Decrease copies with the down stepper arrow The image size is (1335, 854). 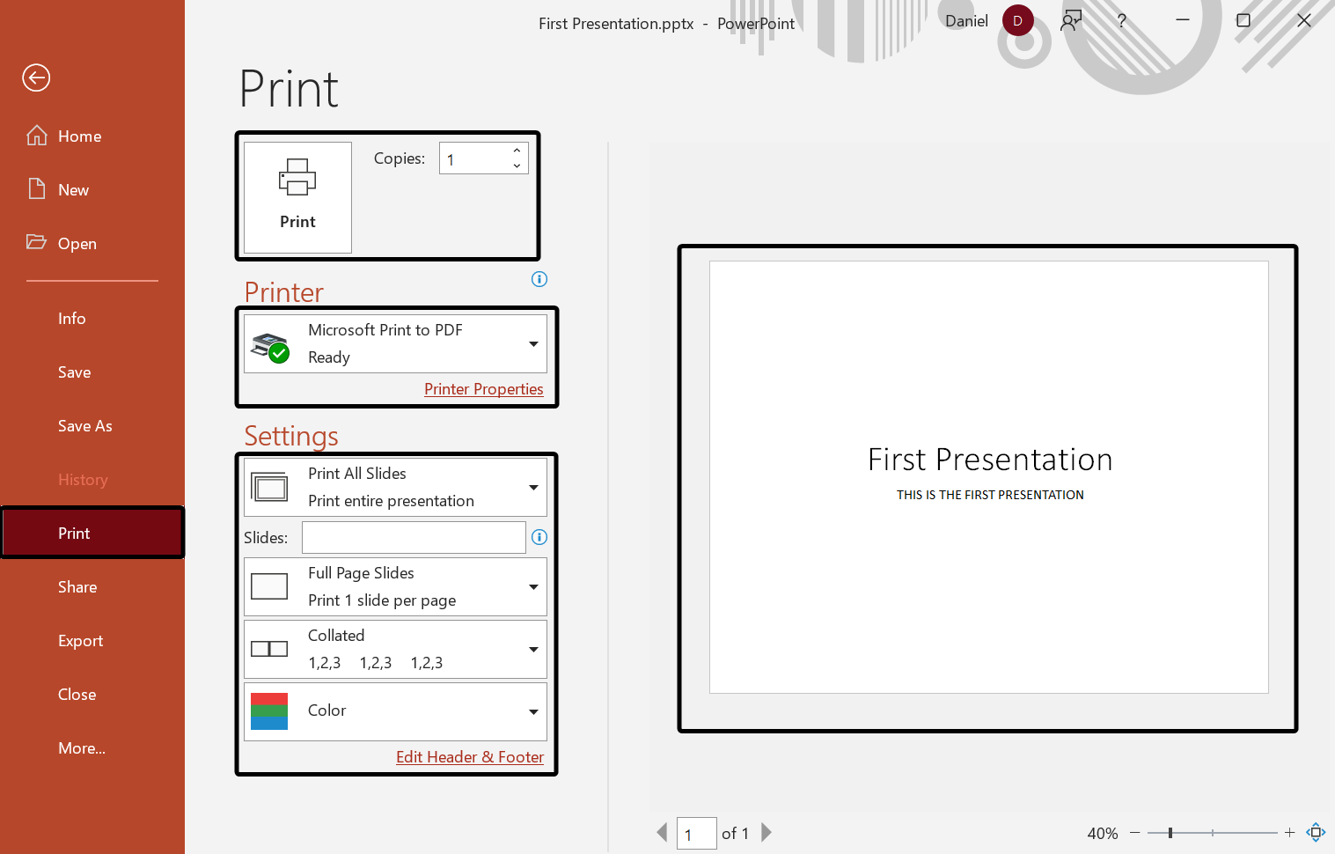click(x=517, y=166)
